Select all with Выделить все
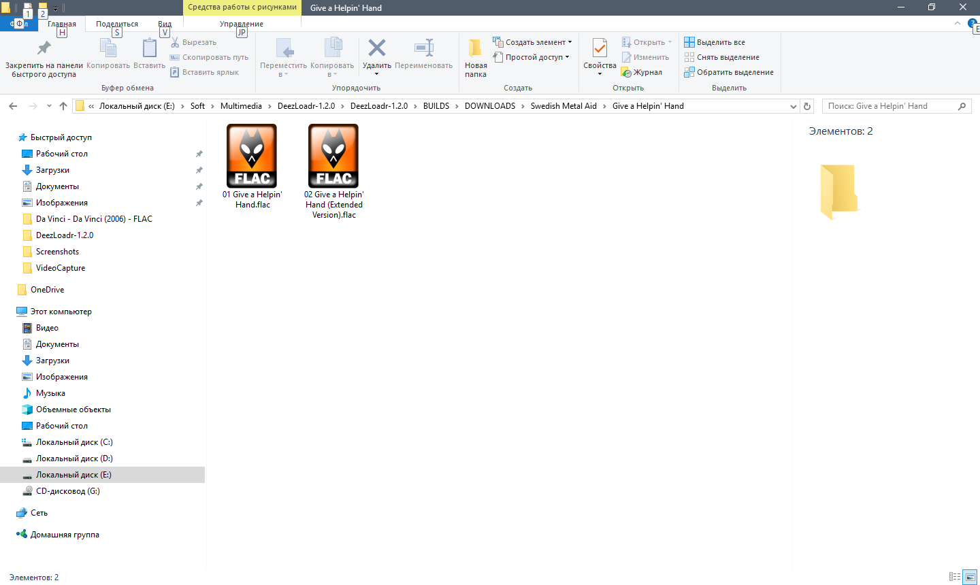Screen dimensions: 980x585 click(x=715, y=42)
